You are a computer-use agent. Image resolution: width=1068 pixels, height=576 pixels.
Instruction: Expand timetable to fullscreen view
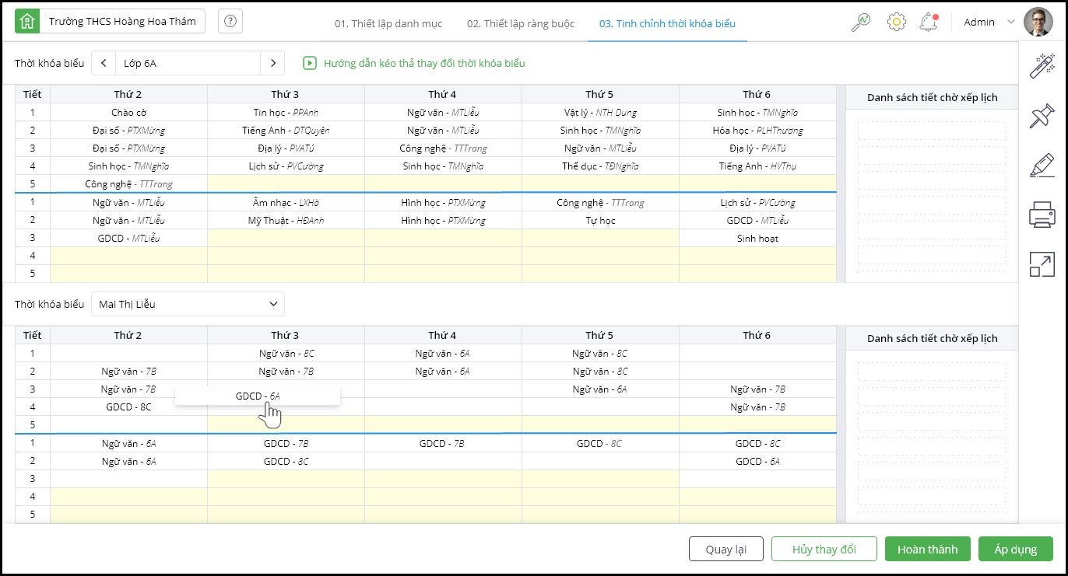1042,264
